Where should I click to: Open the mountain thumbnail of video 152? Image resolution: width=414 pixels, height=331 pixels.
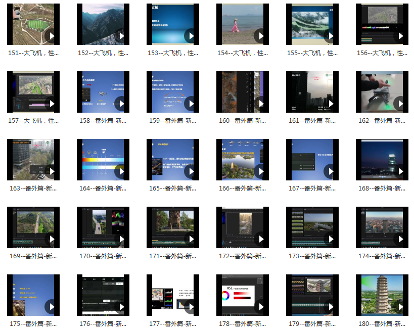click(x=100, y=24)
